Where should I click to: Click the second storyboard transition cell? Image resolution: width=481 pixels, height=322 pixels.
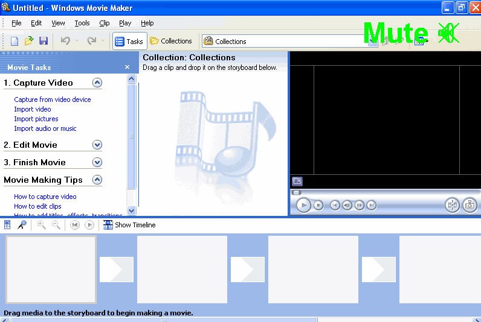click(248, 270)
